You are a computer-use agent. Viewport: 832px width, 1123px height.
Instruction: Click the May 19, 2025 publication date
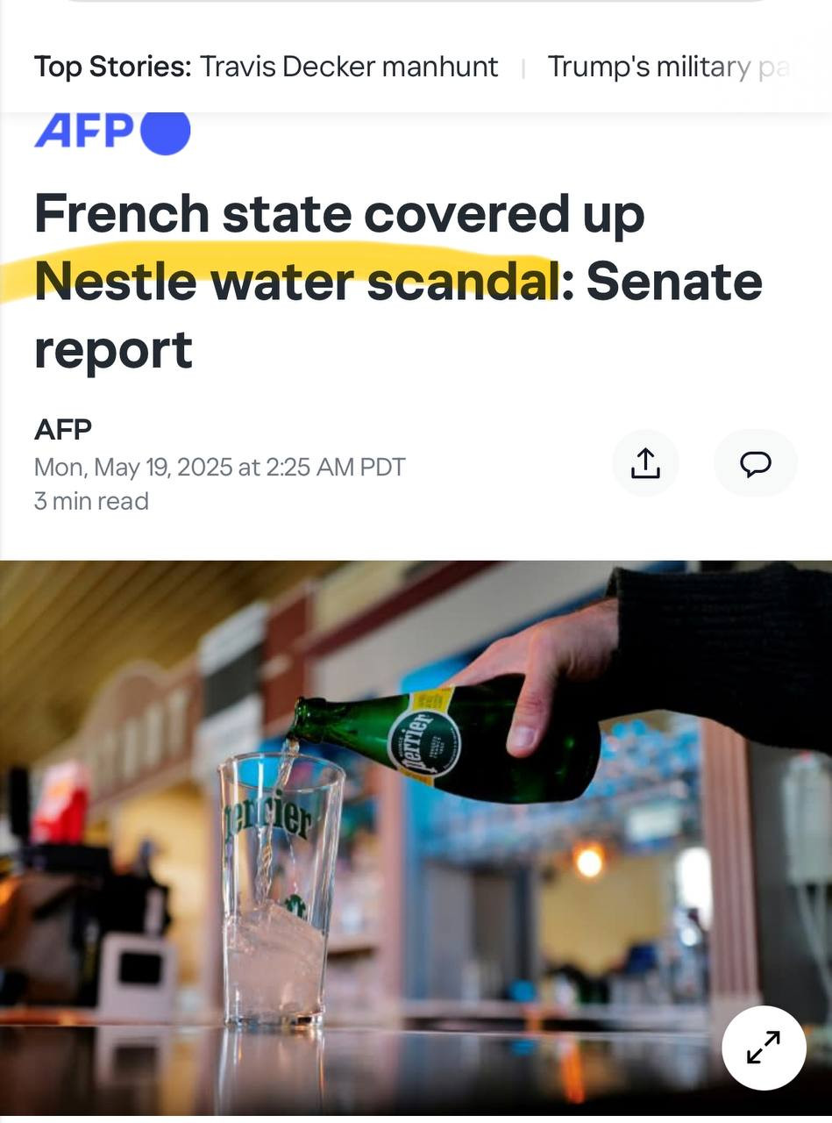tap(219, 467)
